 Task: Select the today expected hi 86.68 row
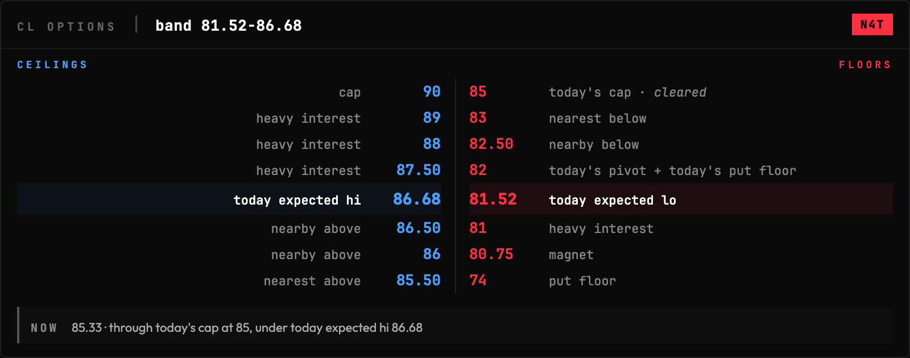click(x=229, y=199)
